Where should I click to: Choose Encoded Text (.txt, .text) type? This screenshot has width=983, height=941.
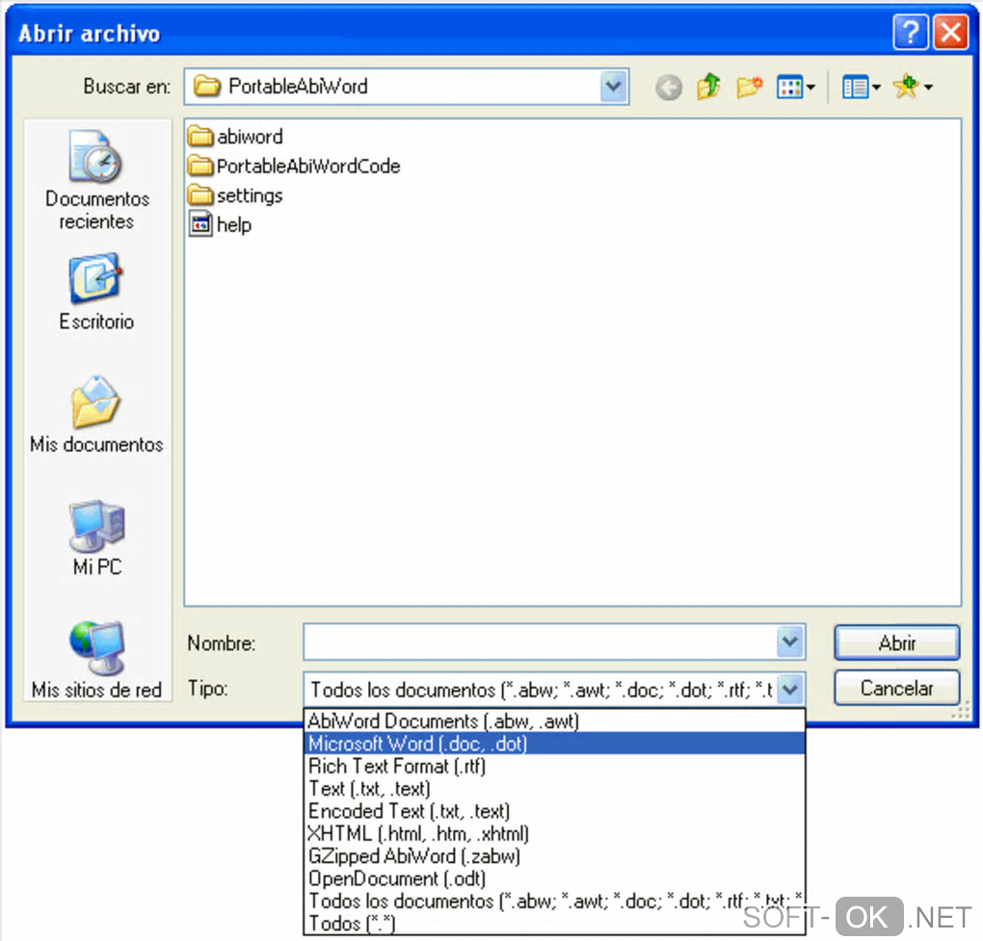554,811
